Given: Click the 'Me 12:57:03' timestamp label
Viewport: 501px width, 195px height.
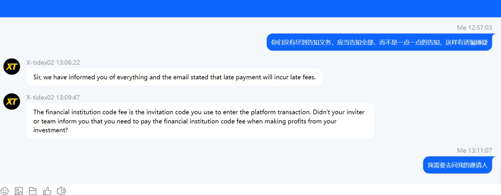Looking at the screenshot, I should coord(474,28).
